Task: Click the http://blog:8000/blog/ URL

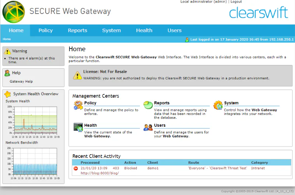Action: [100, 173]
